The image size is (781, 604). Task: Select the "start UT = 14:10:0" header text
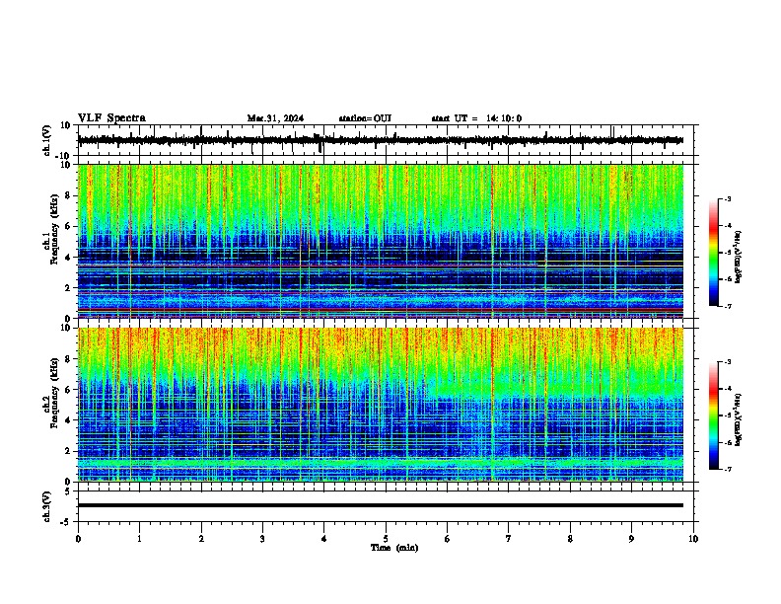tap(476, 118)
